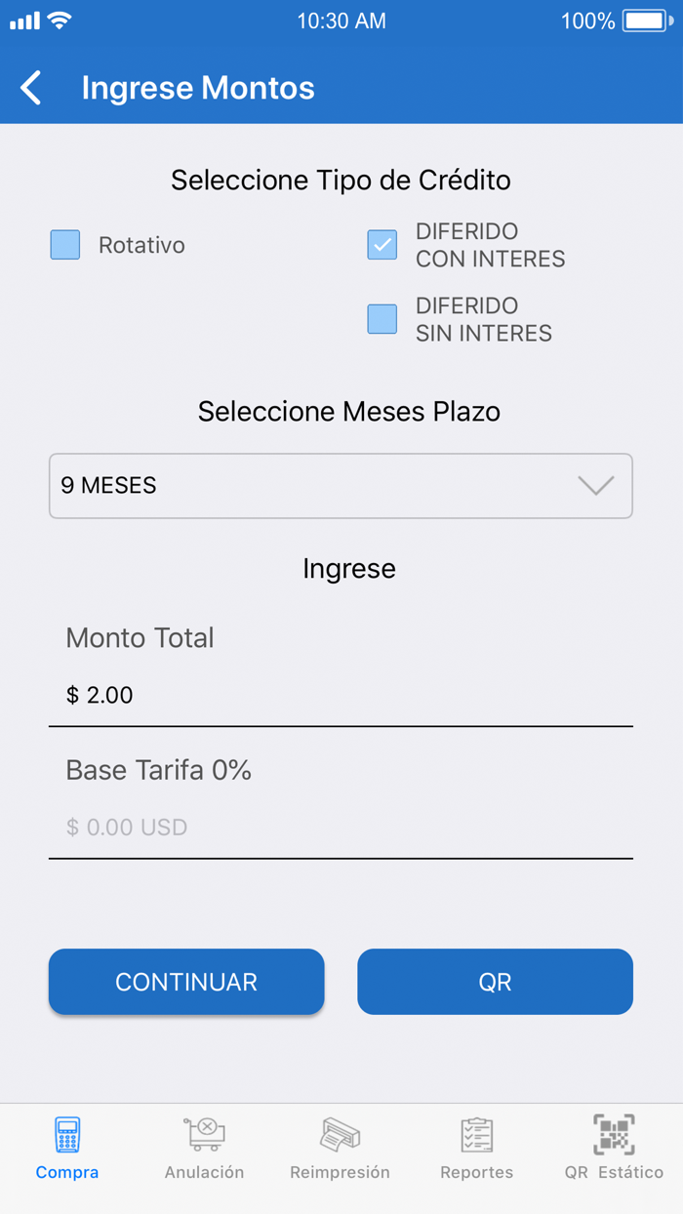Image resolution: width=683 pixels, height=1214 pixels.
Task: Tap the Reimpresión printer icon
Action: (x=340, y=1135)
